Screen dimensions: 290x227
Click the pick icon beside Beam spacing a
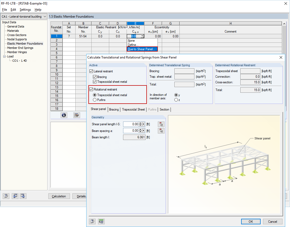[x=161, y=131]
